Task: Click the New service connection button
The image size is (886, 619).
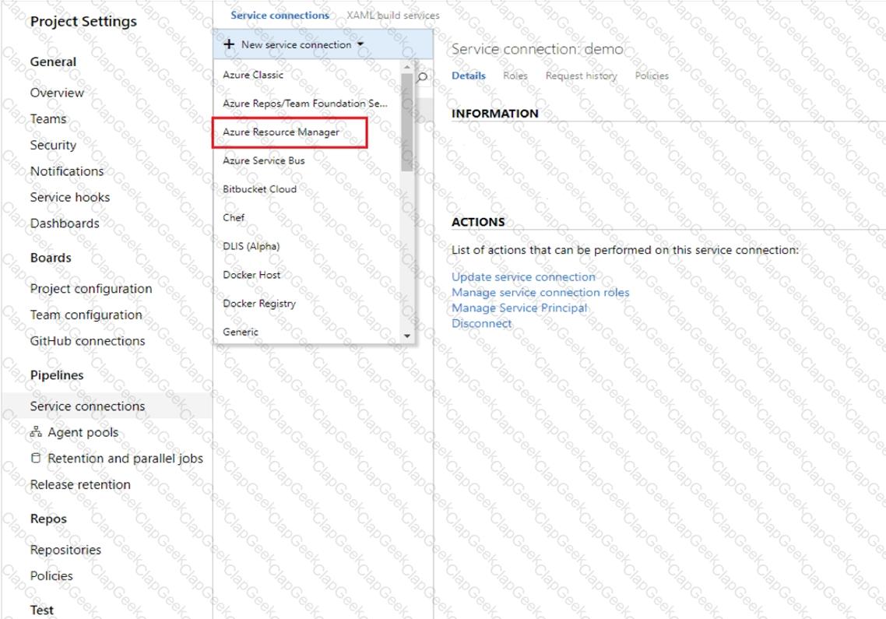Action: (x=322, y=44)
